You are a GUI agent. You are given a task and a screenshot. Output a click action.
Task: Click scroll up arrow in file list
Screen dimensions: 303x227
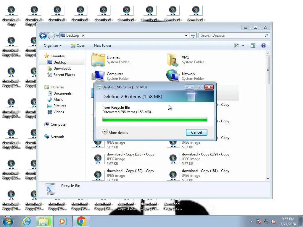click(x=268, y=53)
